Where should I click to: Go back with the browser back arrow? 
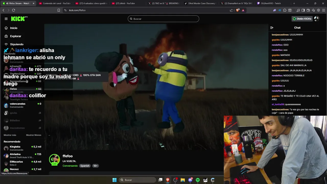pos(3,10)
